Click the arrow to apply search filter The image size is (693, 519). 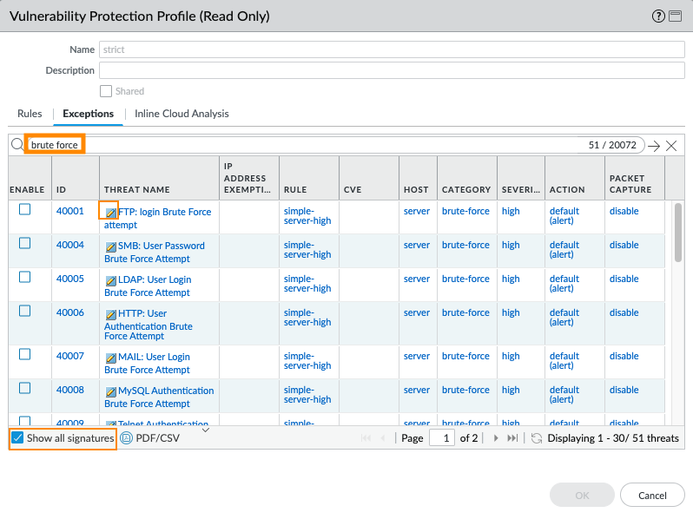click(x=654, y=146)
